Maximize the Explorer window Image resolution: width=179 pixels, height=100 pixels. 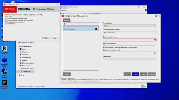pyautogui.click(x=139, y=7)
